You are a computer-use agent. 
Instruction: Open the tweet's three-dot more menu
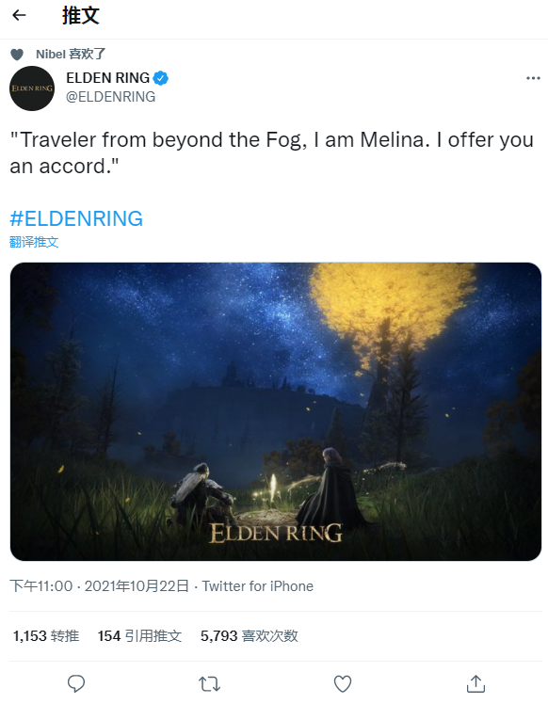pyautogui.click(x=533, y=78)
